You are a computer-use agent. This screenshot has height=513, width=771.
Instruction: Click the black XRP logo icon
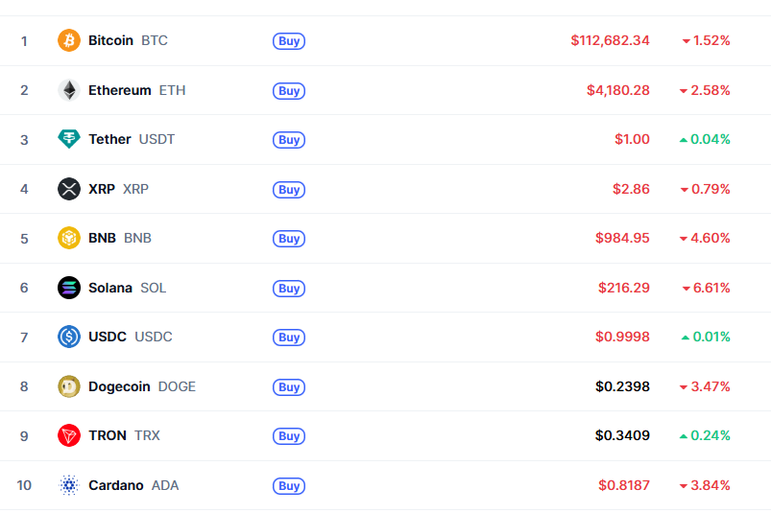[69, 189]
